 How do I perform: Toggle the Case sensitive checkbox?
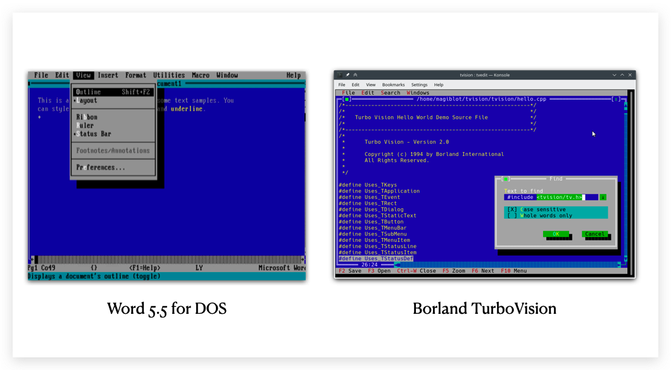point(537,210)
